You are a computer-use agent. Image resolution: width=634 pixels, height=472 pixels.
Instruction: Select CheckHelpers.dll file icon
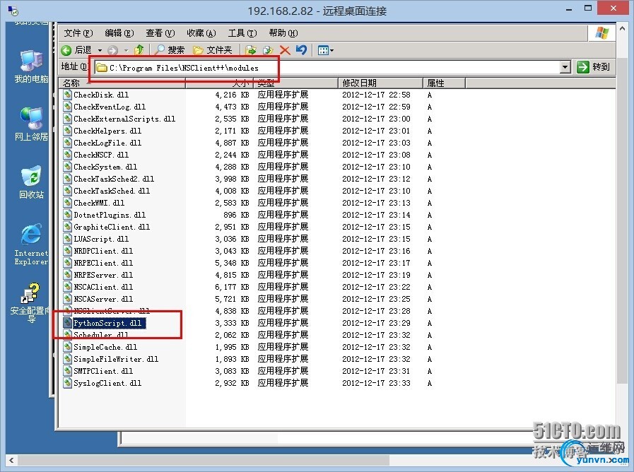pyautogui.click(x=68, y=131)
